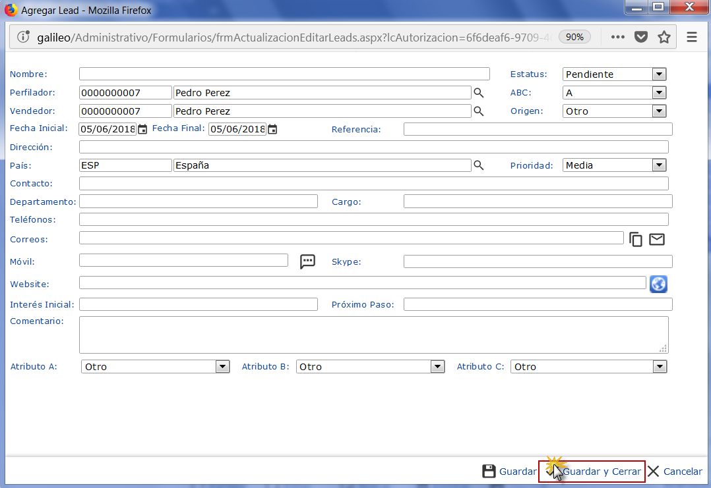The image size is (711, 488).
Task: Click Guardar y Cerrar button
Action: [x=592, y=472]
